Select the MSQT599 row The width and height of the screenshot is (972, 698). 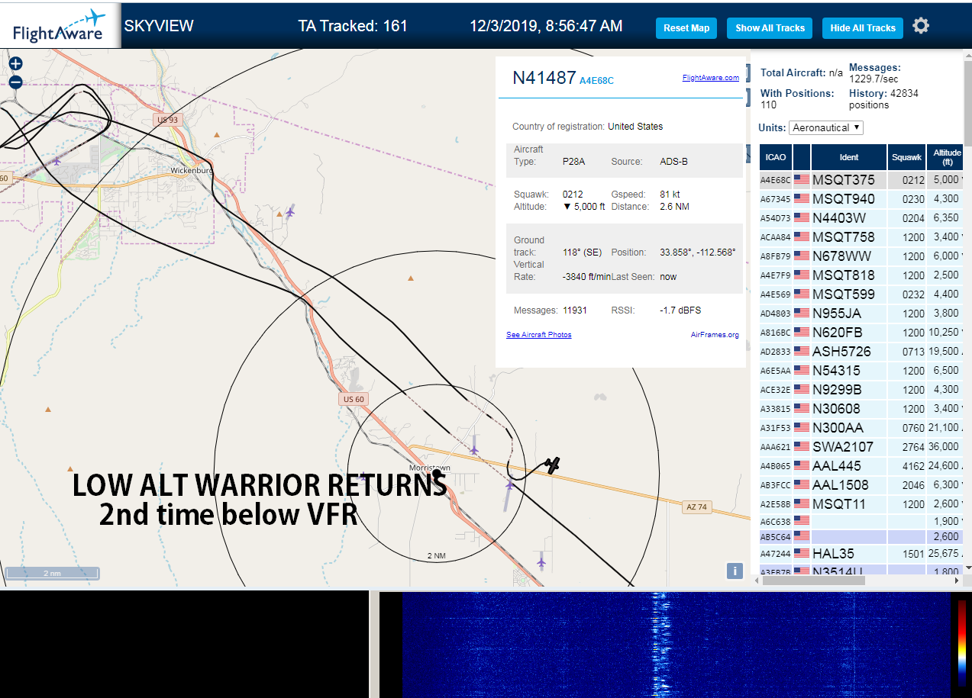click(861, 294)
